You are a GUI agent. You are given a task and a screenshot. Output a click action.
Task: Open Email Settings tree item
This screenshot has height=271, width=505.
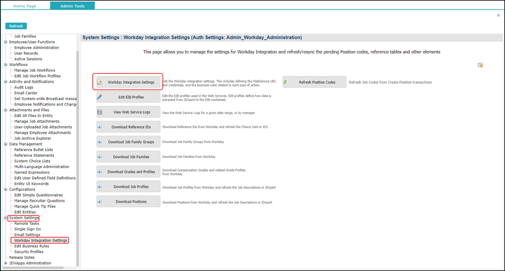(x=28, y=235)
